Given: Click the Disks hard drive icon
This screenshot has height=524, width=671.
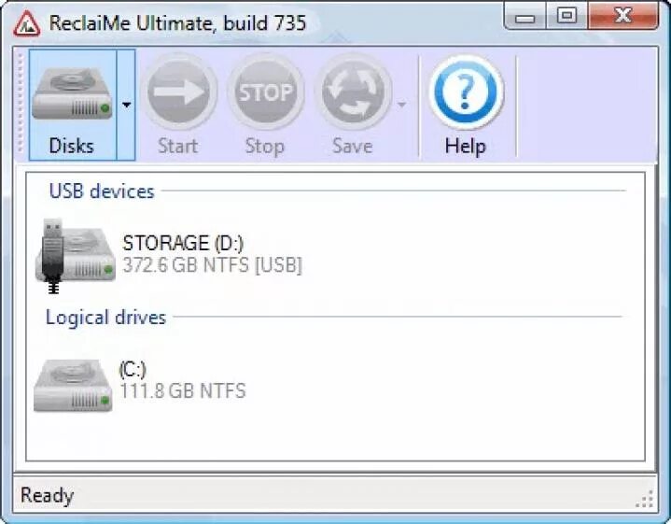Looking at the screenshot, I should [72, 93].
